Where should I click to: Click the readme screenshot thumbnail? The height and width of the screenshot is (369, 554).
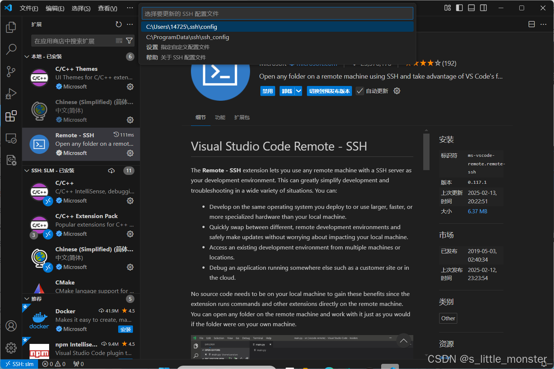click(302, 347)
